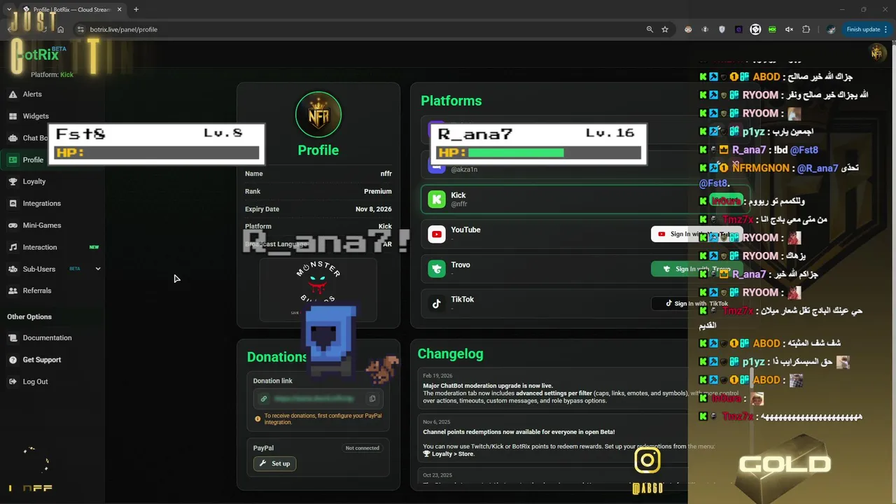Click the Platform: Kick label under logo
896x504 pixels.
coord(52,75)
